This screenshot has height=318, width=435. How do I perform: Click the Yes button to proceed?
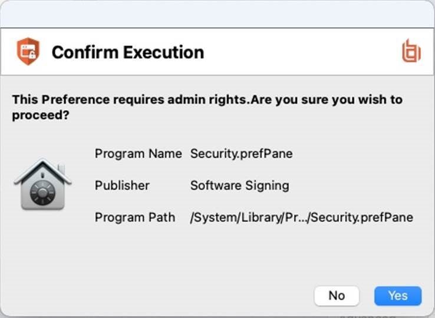(x=398, y=296)
